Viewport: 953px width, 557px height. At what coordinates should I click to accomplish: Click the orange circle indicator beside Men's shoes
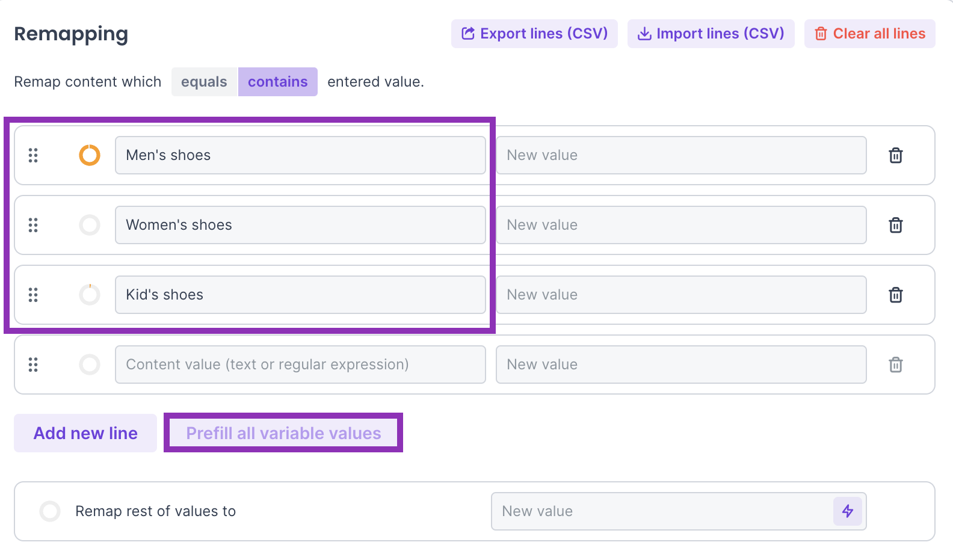pyautogui.click(x=90, y=155)
